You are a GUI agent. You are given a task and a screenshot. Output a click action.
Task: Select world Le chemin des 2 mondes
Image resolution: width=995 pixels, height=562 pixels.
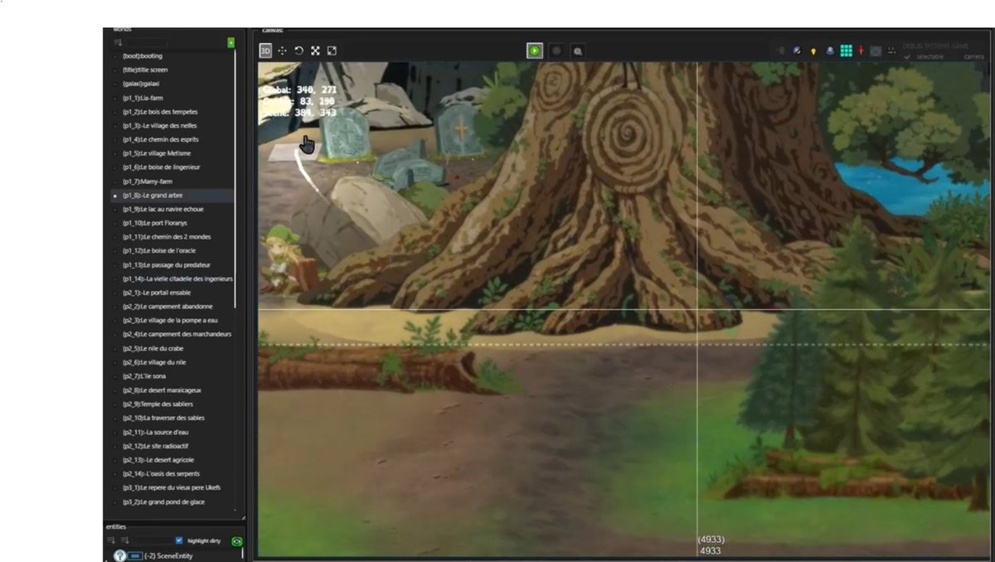click(x=173, y=236)
